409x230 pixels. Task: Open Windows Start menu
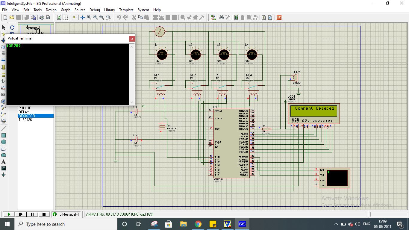7,224
